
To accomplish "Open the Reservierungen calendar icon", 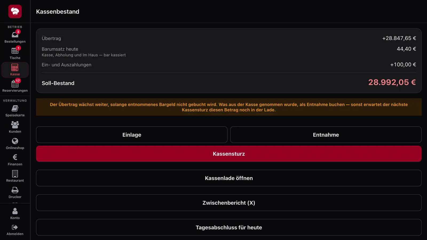I will point(15,84).
